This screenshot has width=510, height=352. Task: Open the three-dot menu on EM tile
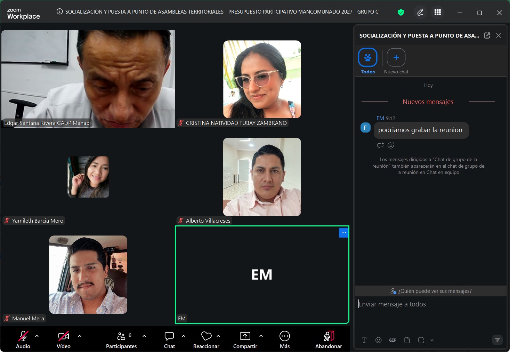[343, 233]
